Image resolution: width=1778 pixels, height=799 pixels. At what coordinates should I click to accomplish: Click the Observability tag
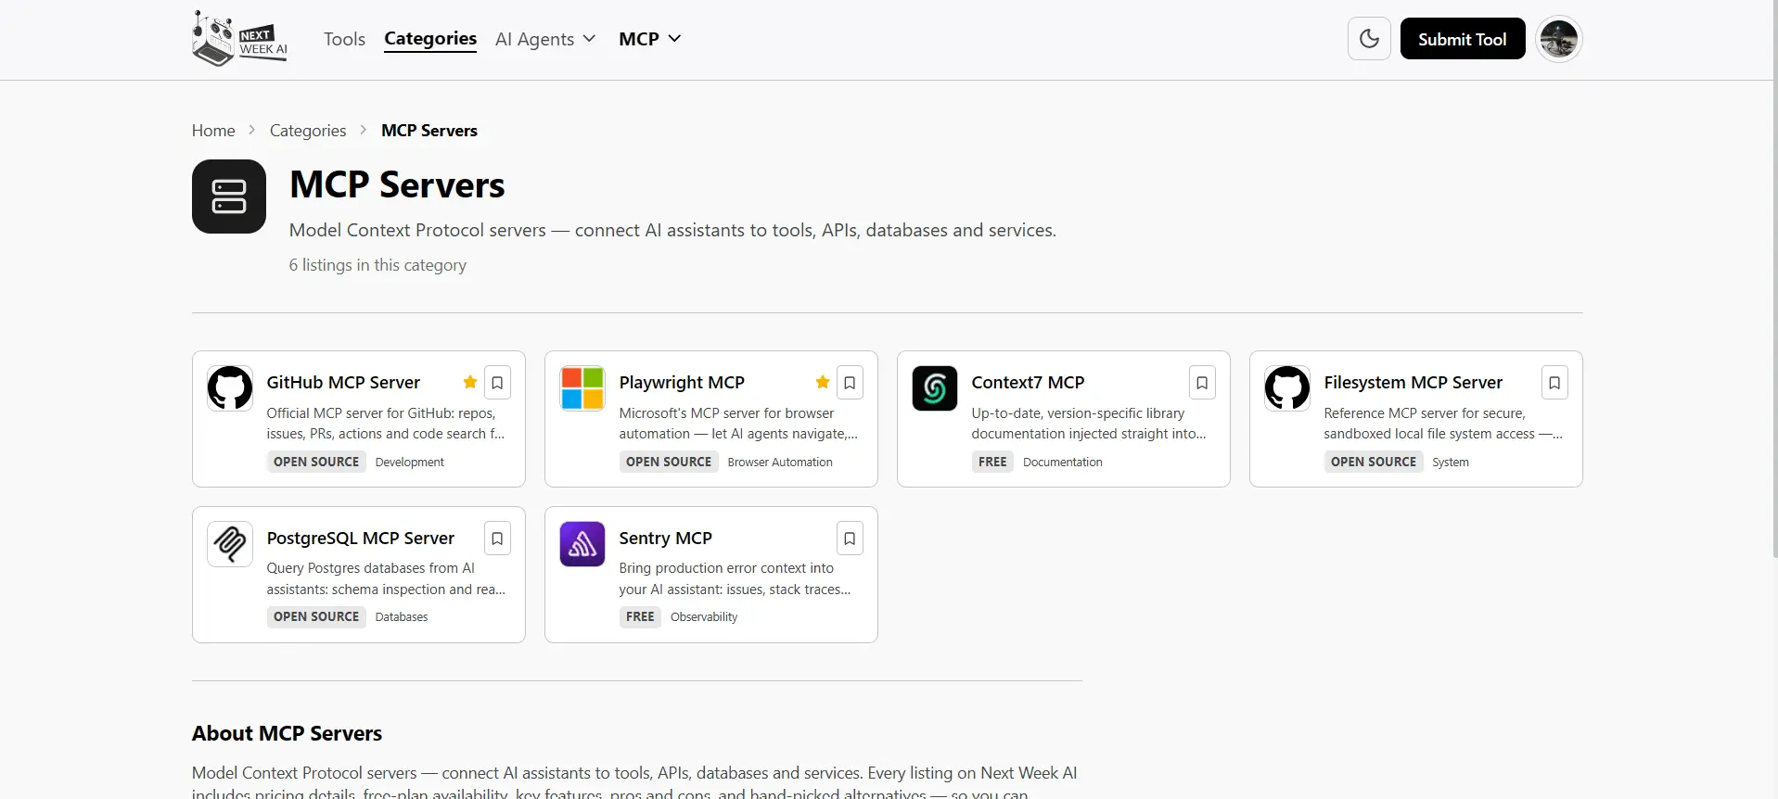pyautogui.click(x=704, y=617)
